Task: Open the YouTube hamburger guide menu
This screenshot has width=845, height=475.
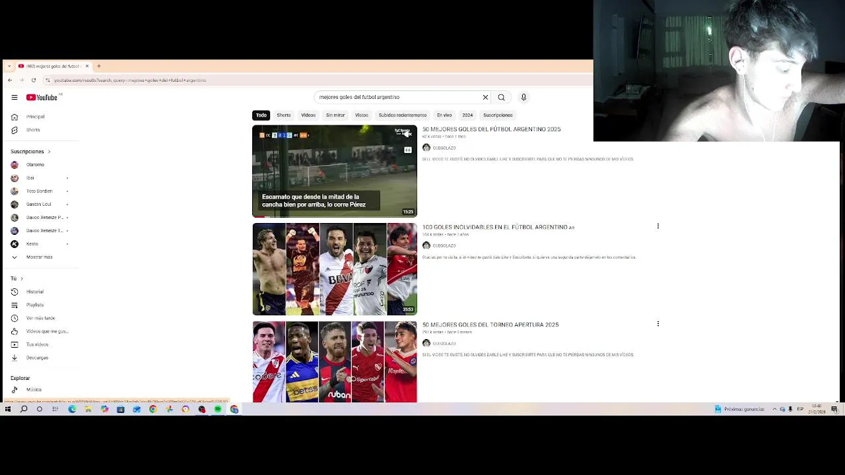Action: (x=15, y=97)
